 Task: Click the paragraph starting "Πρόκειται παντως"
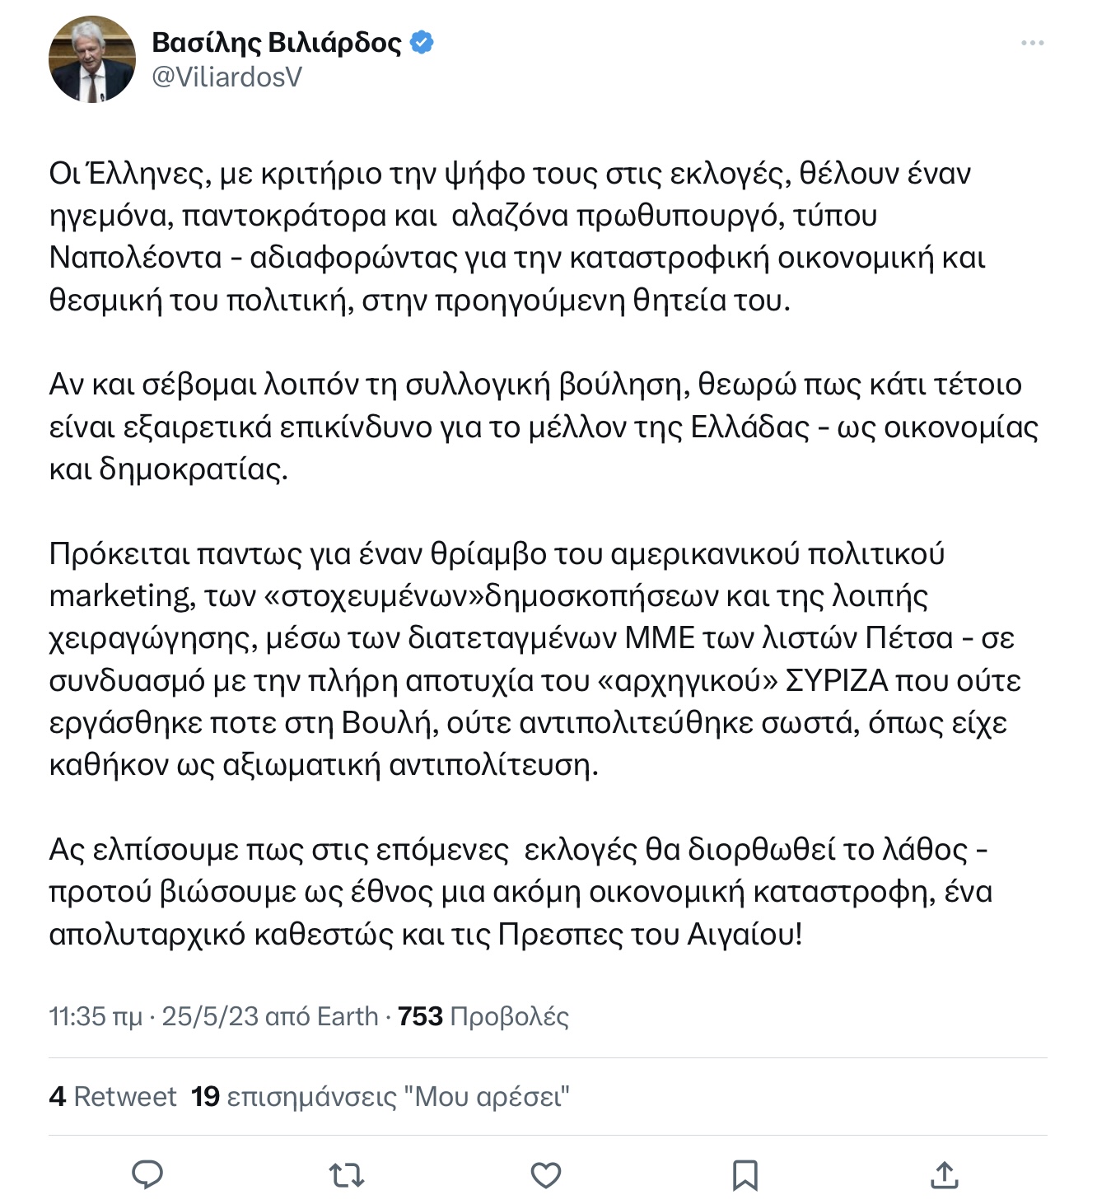(x=535, y=659)
